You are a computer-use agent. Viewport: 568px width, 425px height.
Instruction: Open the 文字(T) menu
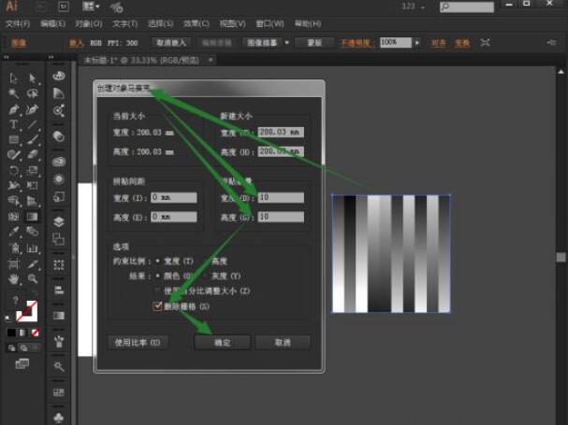pos(125,24)
